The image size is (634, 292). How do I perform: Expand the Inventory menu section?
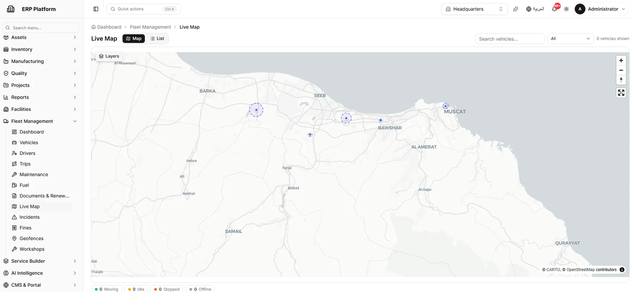pos(40,49)
